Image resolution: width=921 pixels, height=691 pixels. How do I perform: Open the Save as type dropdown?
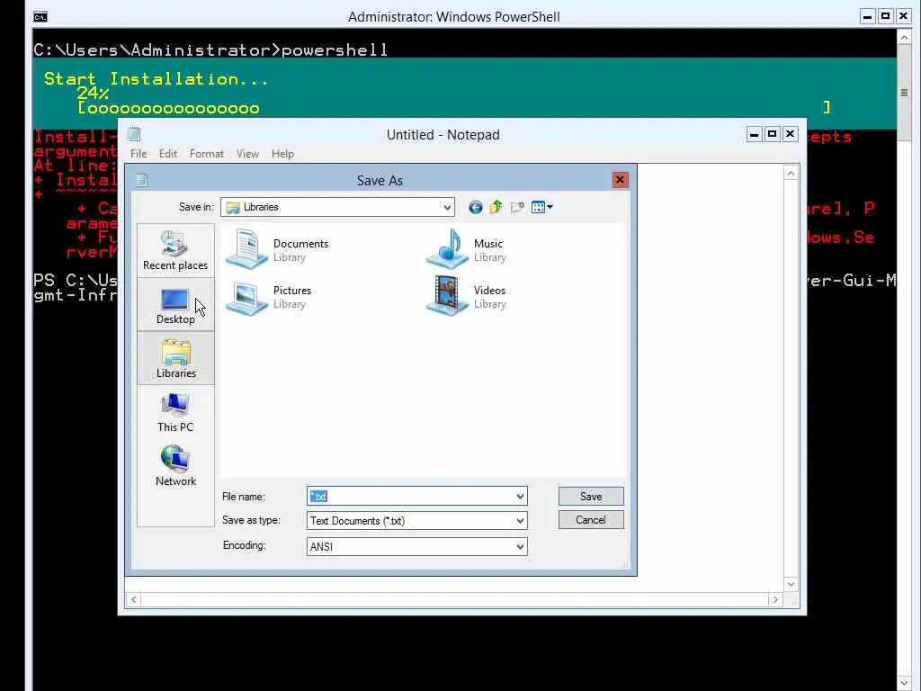(x=520, y=521)
